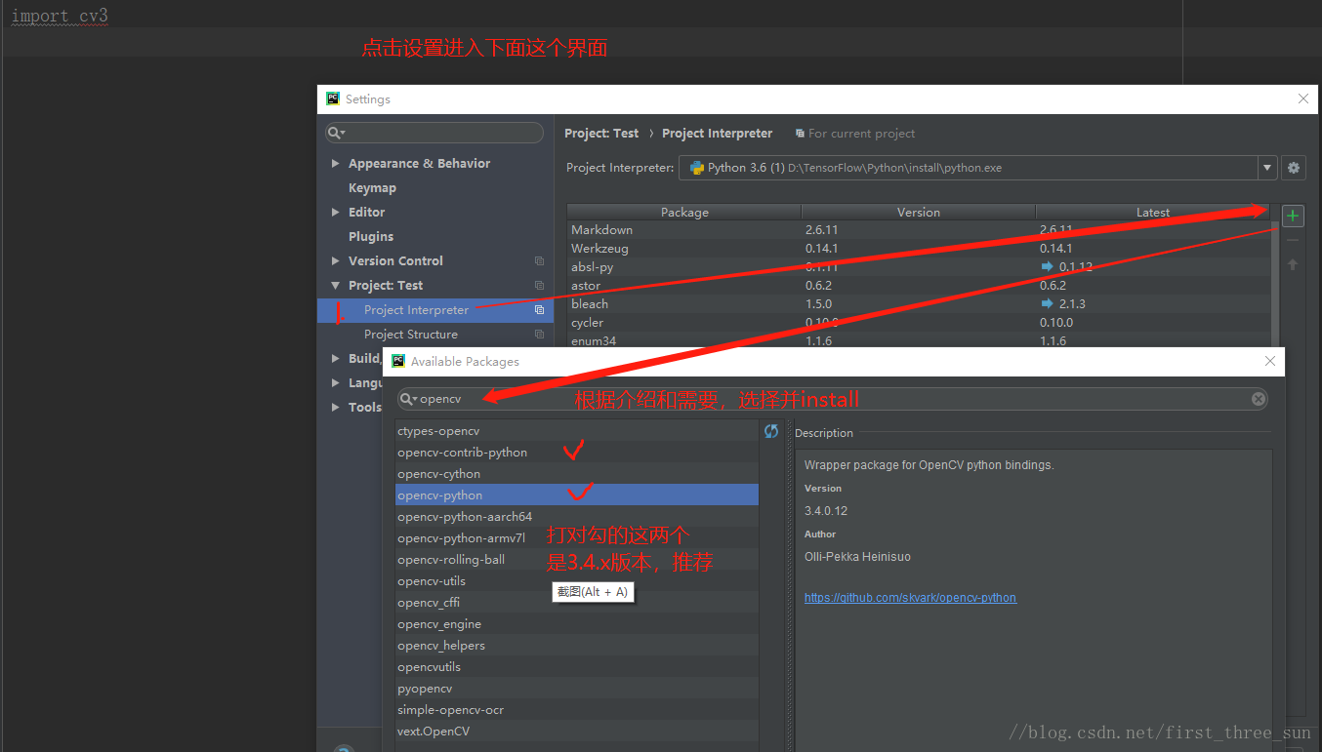Select opencv-contrib-python package
Viewport: 1322px width, 752px height.
[x=577, y=453]
